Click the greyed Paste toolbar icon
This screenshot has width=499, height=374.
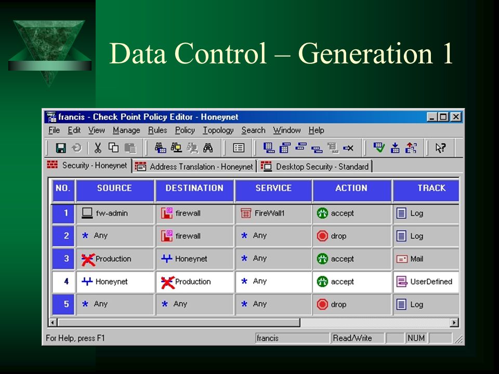pos(130,148)
